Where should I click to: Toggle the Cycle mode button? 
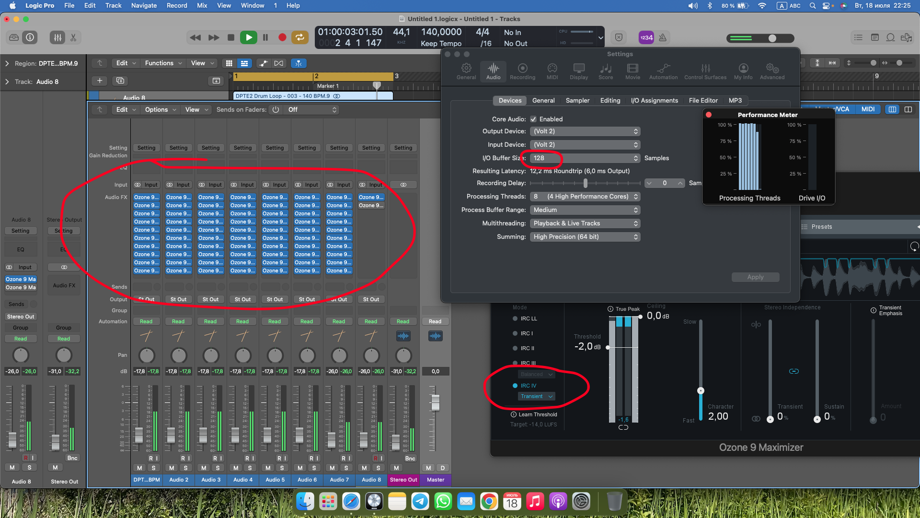299,37
